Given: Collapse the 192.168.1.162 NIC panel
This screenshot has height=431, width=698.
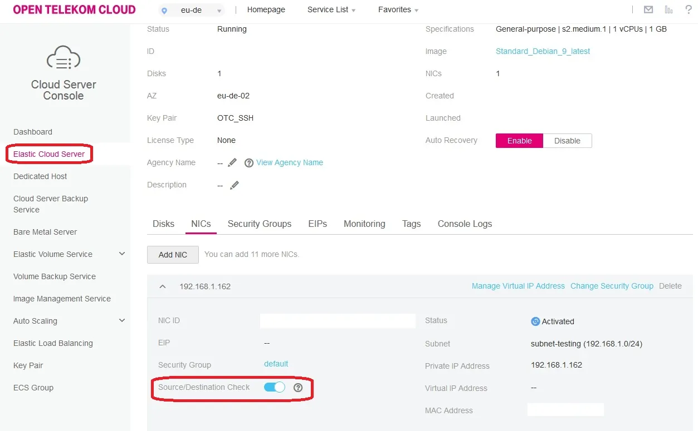Looking at the screenshot, I should point(163,286).
